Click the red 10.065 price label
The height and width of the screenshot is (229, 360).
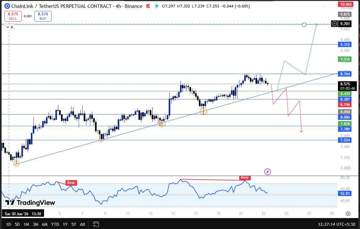click(345, 4)
